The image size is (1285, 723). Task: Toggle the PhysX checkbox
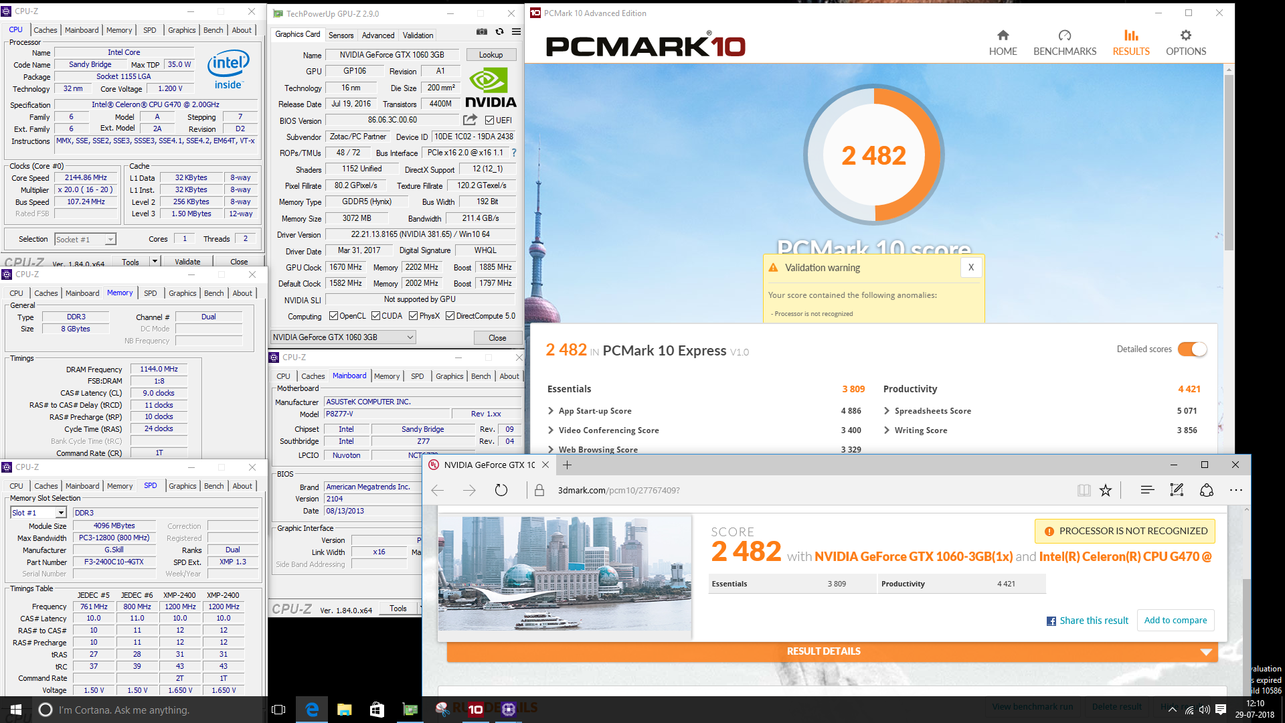click(414, 316)
